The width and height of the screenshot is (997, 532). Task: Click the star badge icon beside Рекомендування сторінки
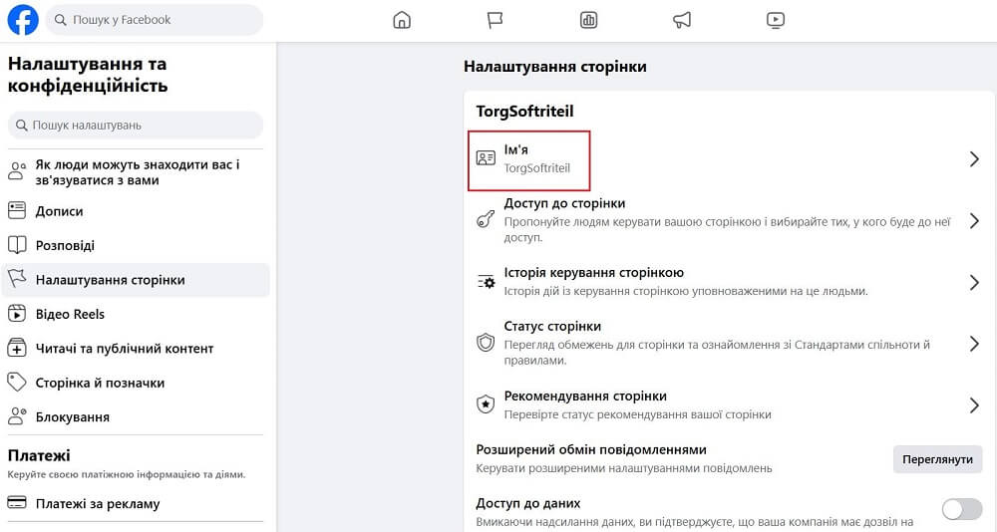486,404
